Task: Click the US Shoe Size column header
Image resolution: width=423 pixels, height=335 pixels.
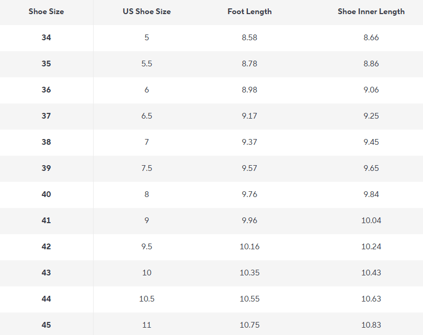Action: [146, 11]
